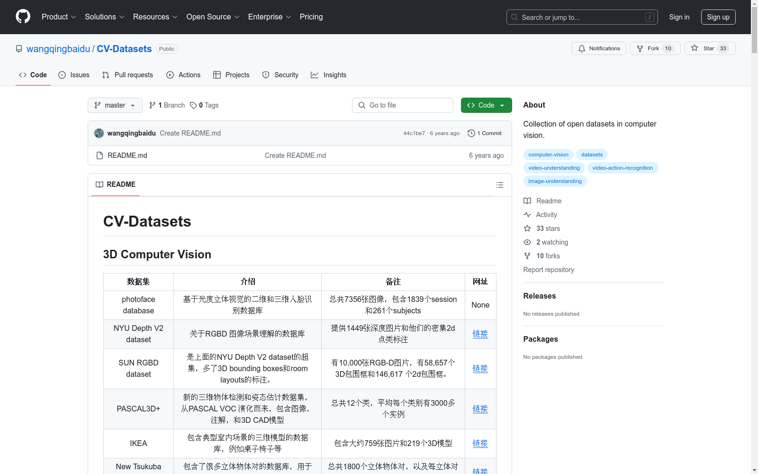Image resolution: width=758 pixels, height=474 pixels.
Task: Click the Search or jump to field
Action: (x=582, y=17)
